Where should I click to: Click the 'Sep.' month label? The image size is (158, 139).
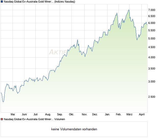tap(60, 115)
